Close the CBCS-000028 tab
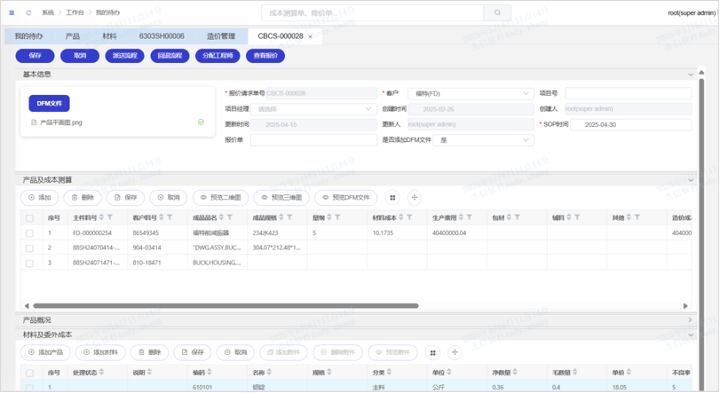The width and height of the screenshot is (720, 393). pos(310,36)
